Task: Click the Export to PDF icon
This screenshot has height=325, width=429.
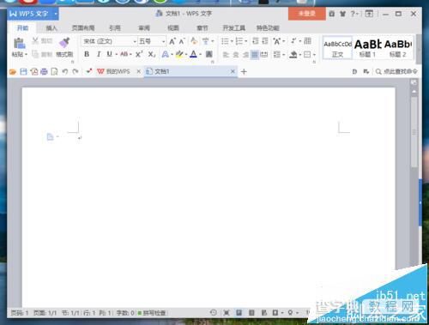Action: (34, 72)
